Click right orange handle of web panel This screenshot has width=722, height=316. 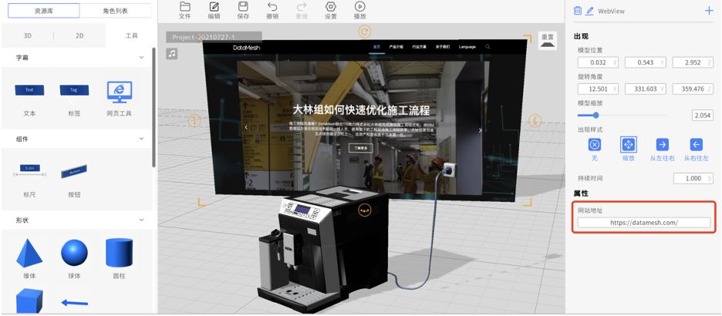535,121
